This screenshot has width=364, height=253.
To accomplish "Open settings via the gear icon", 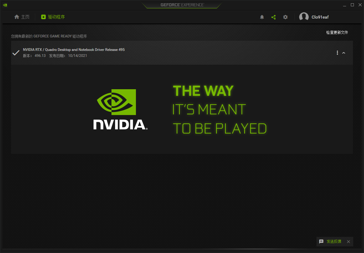I will click(x=285, y=17).
